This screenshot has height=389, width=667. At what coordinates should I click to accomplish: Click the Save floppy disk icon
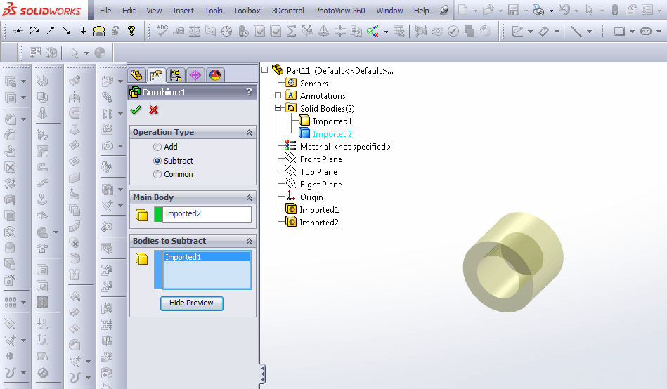(514, 10)
